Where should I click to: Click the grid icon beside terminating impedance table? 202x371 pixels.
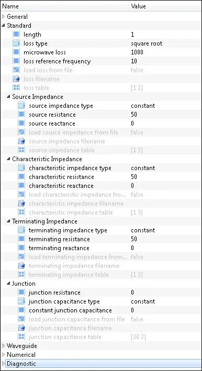(x=21, y=275)
